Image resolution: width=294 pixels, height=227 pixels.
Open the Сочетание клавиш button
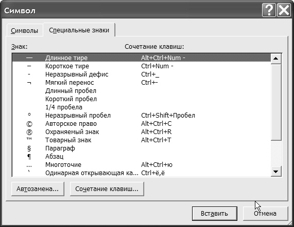(x=107, y=189)
